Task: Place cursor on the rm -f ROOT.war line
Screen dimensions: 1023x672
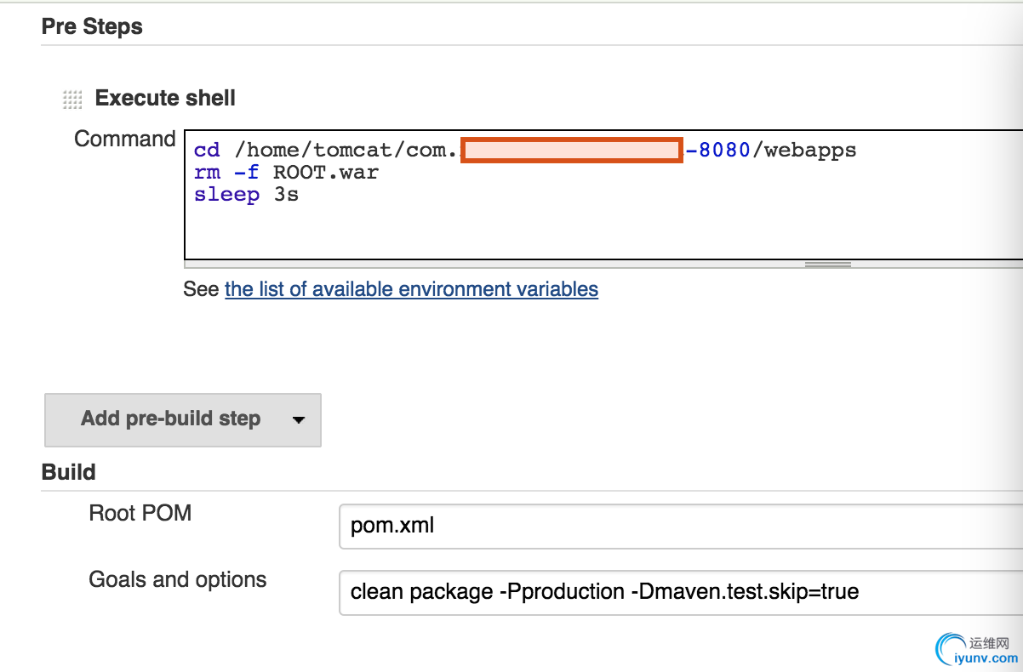Action: (286, 173)
